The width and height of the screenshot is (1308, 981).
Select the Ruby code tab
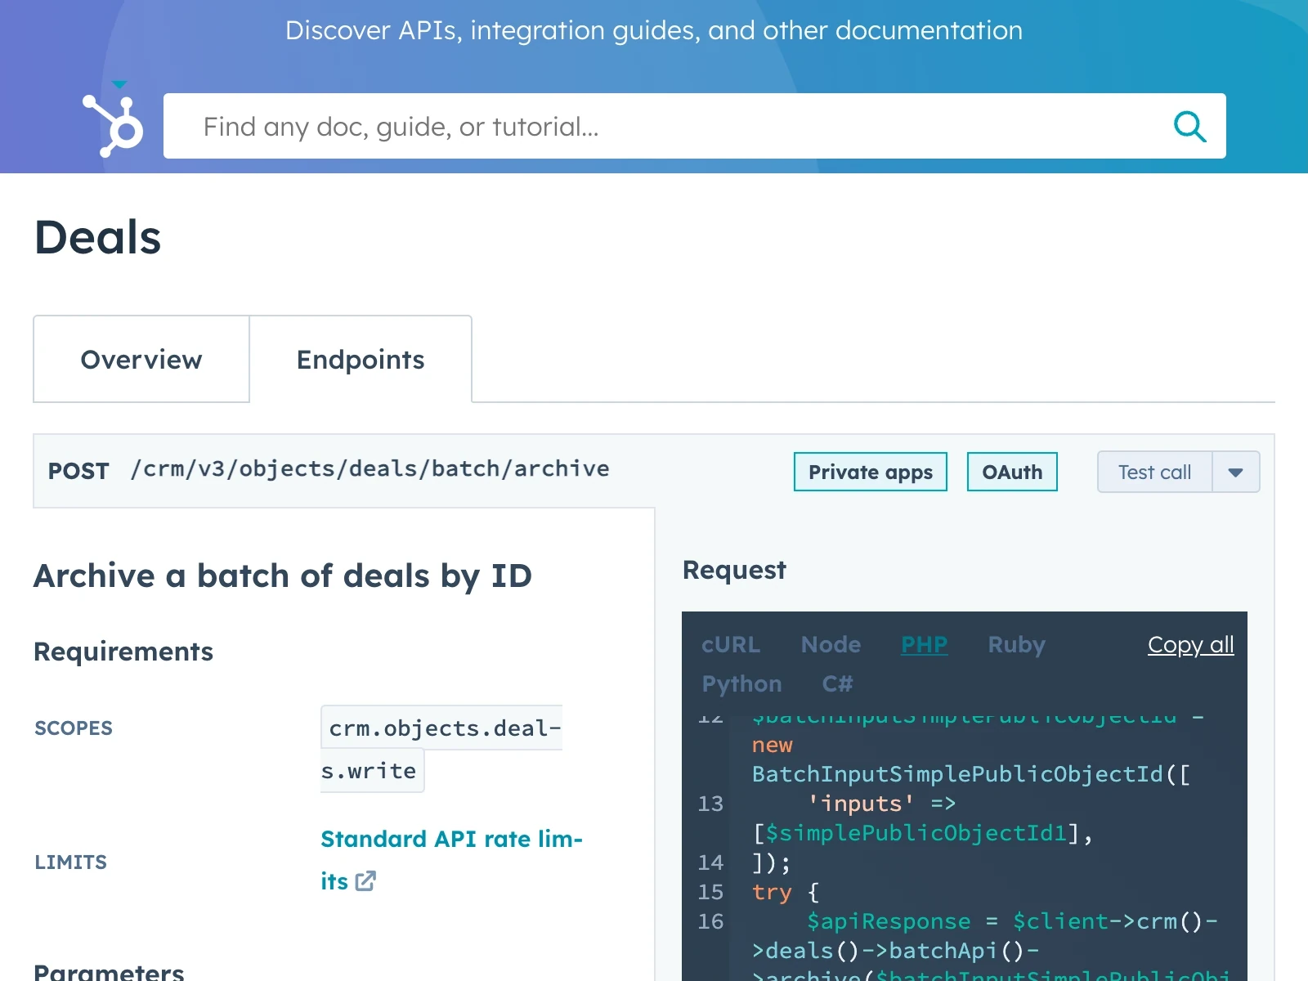pyautogui.click(x=1016, y=645)
